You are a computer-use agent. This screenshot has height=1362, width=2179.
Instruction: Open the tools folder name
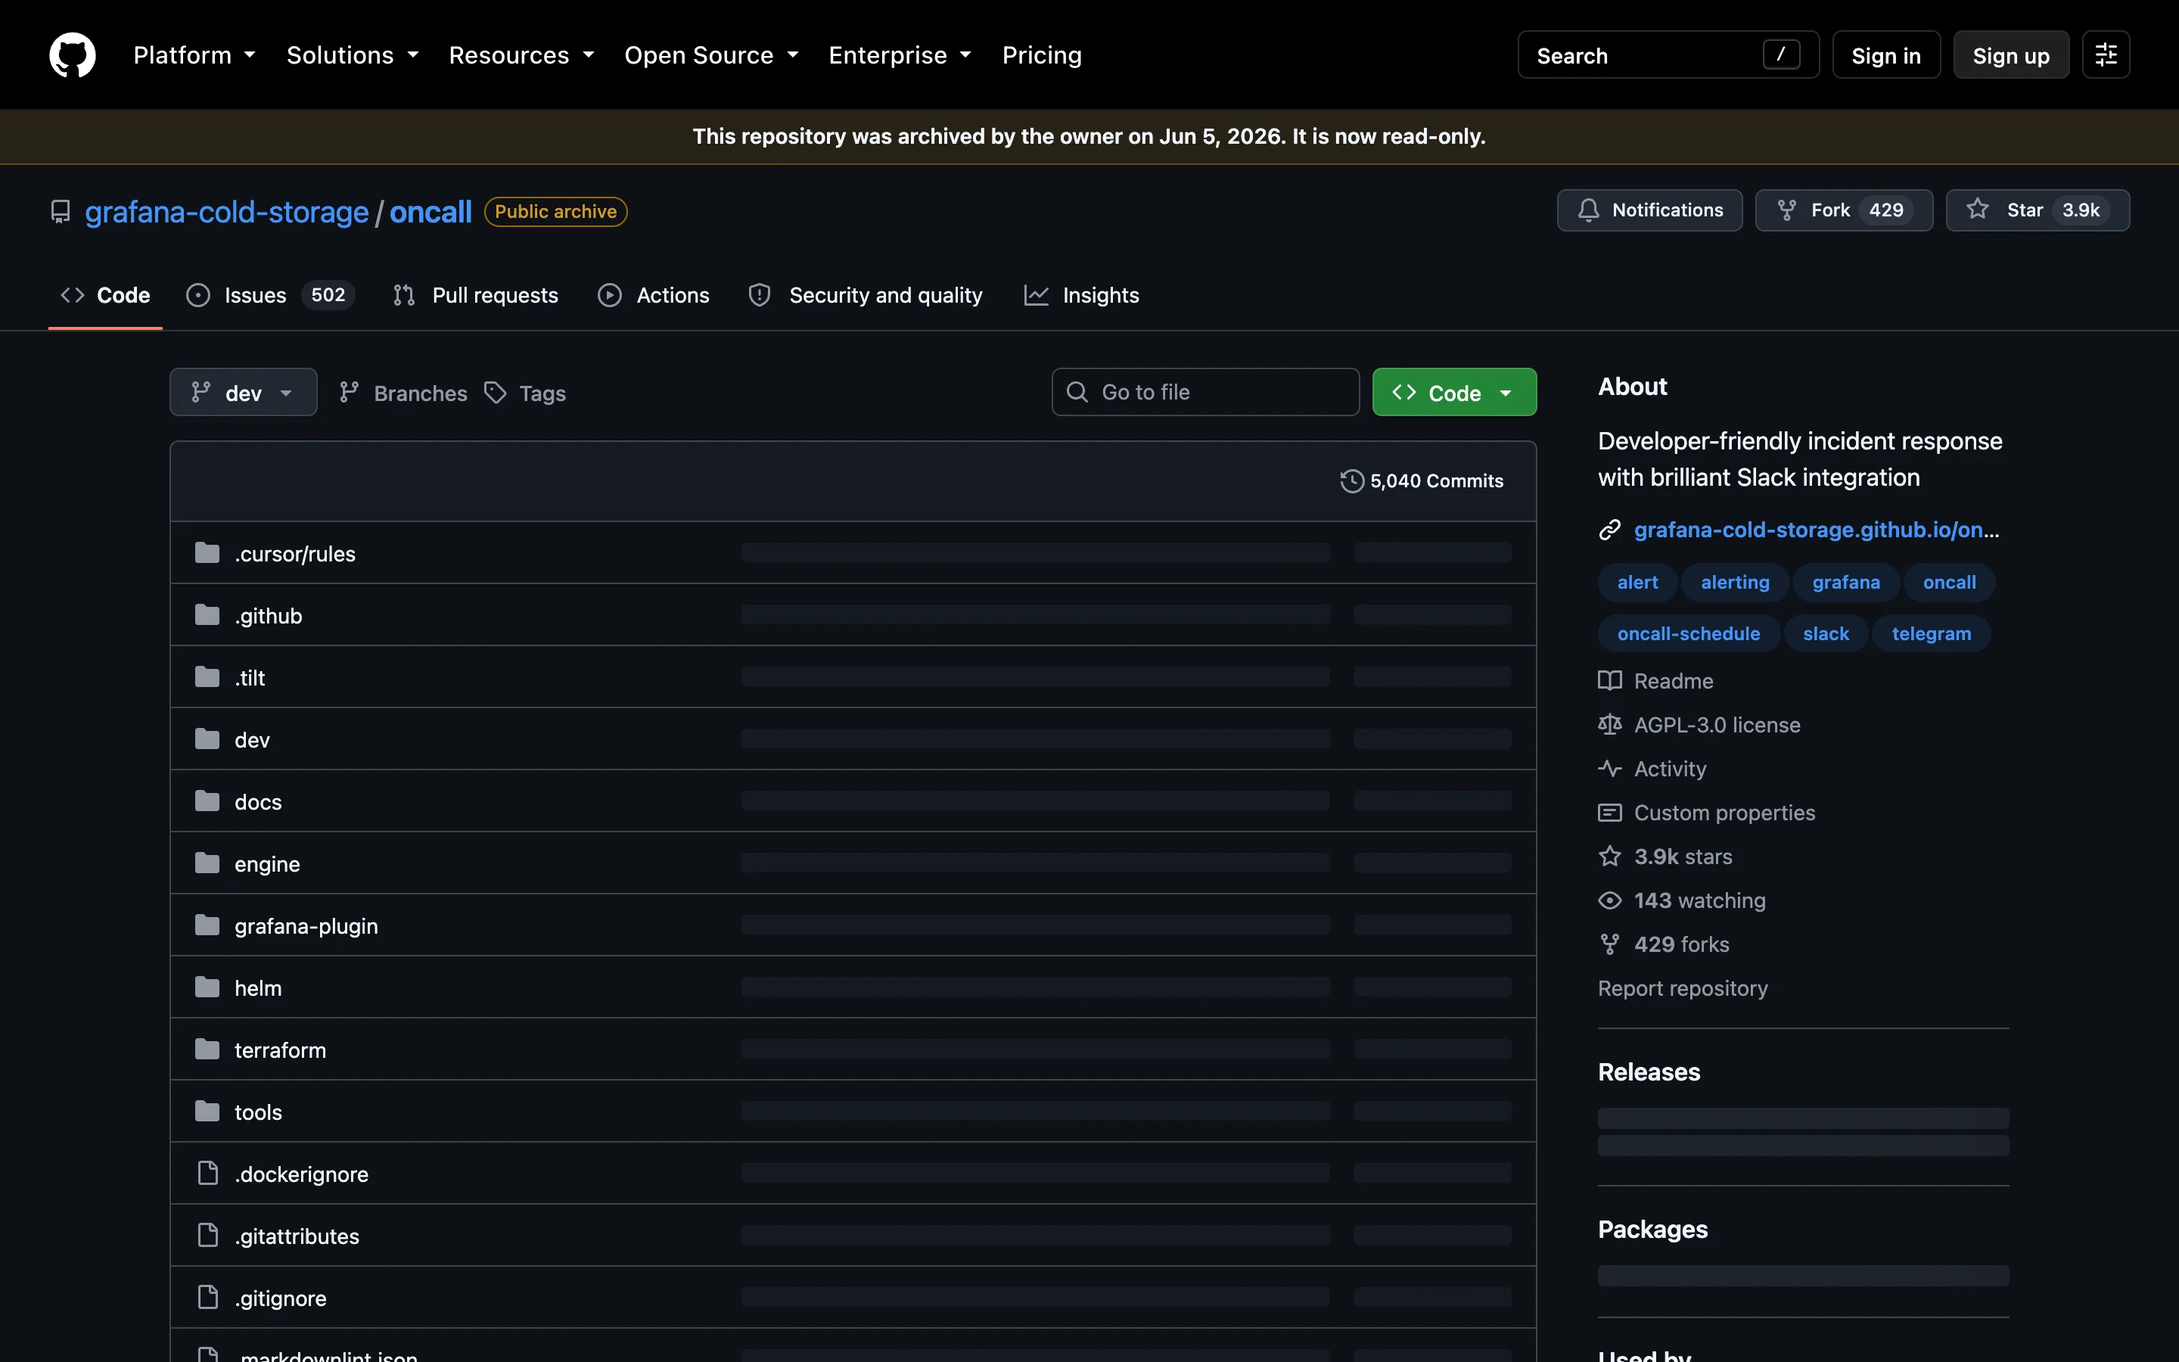point(257,1112)
